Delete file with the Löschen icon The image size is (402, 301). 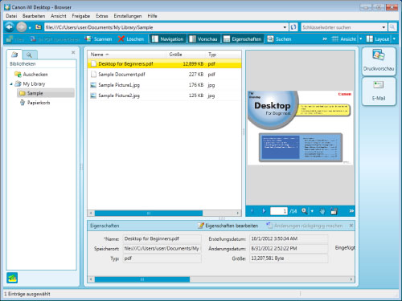click(121, 39)
